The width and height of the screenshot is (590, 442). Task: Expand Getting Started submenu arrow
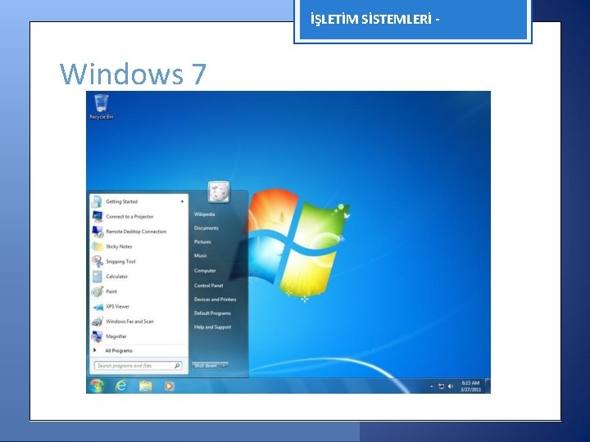click(182, 202)
